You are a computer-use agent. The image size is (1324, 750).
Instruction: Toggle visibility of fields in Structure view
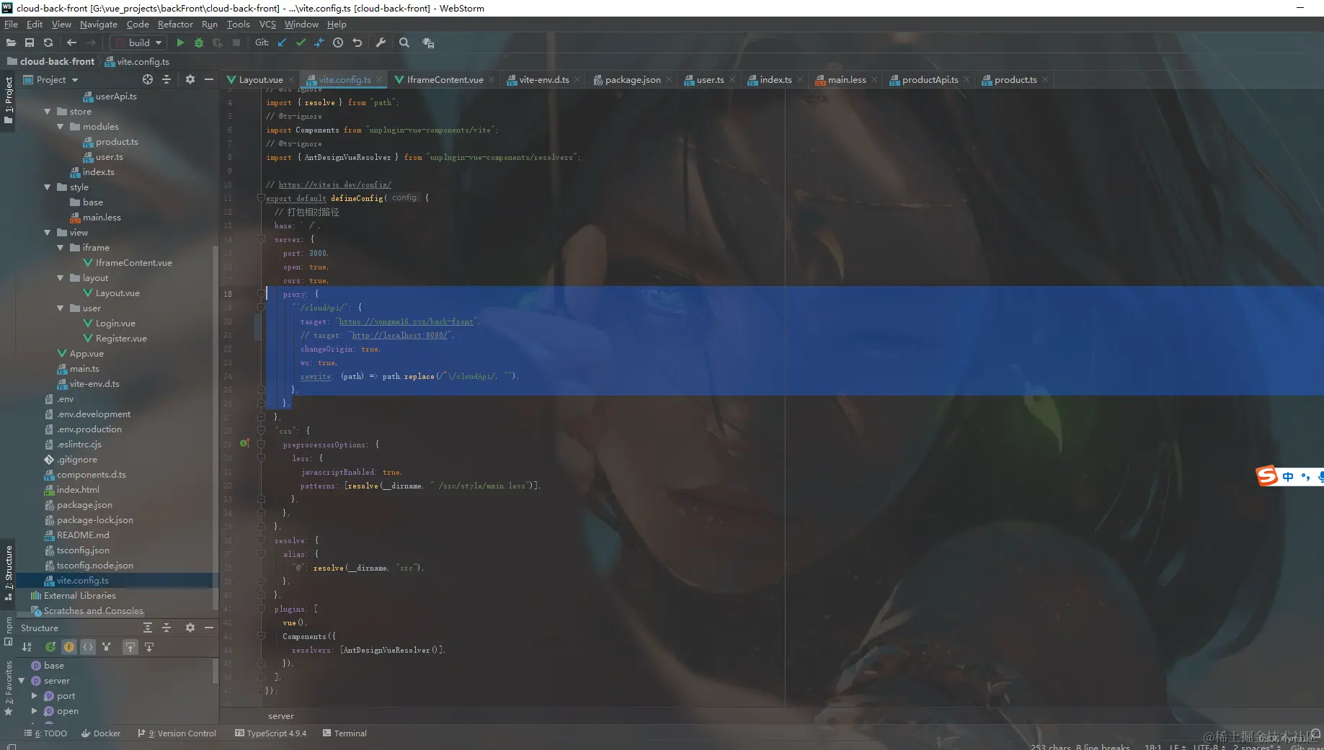pos(69,647)
